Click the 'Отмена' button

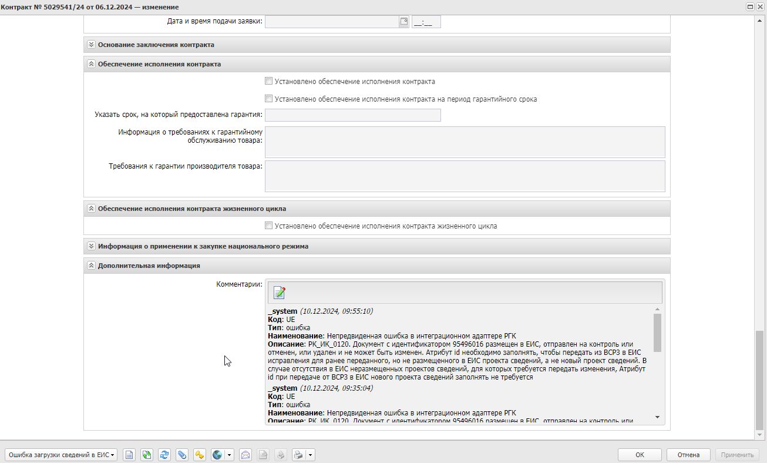click(x=688, y=455)
